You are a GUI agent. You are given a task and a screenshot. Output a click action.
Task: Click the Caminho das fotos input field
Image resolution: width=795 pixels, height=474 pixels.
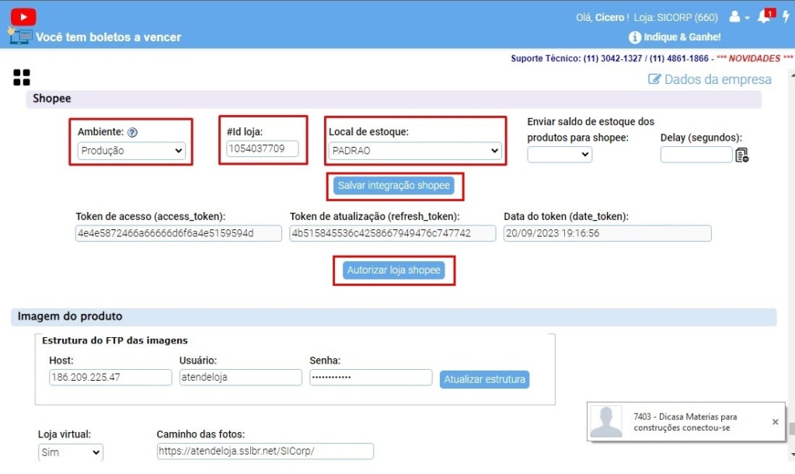click(x=265, y=451)
